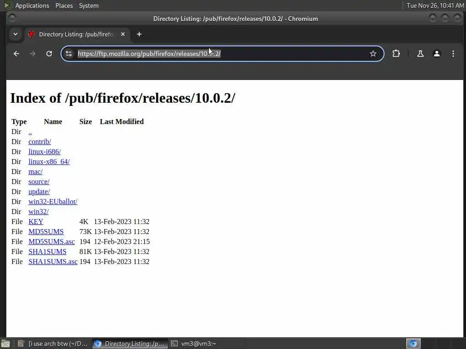Open the MD5SUMS file link
This screenshot has width=466, height=349.
[46, 232]
